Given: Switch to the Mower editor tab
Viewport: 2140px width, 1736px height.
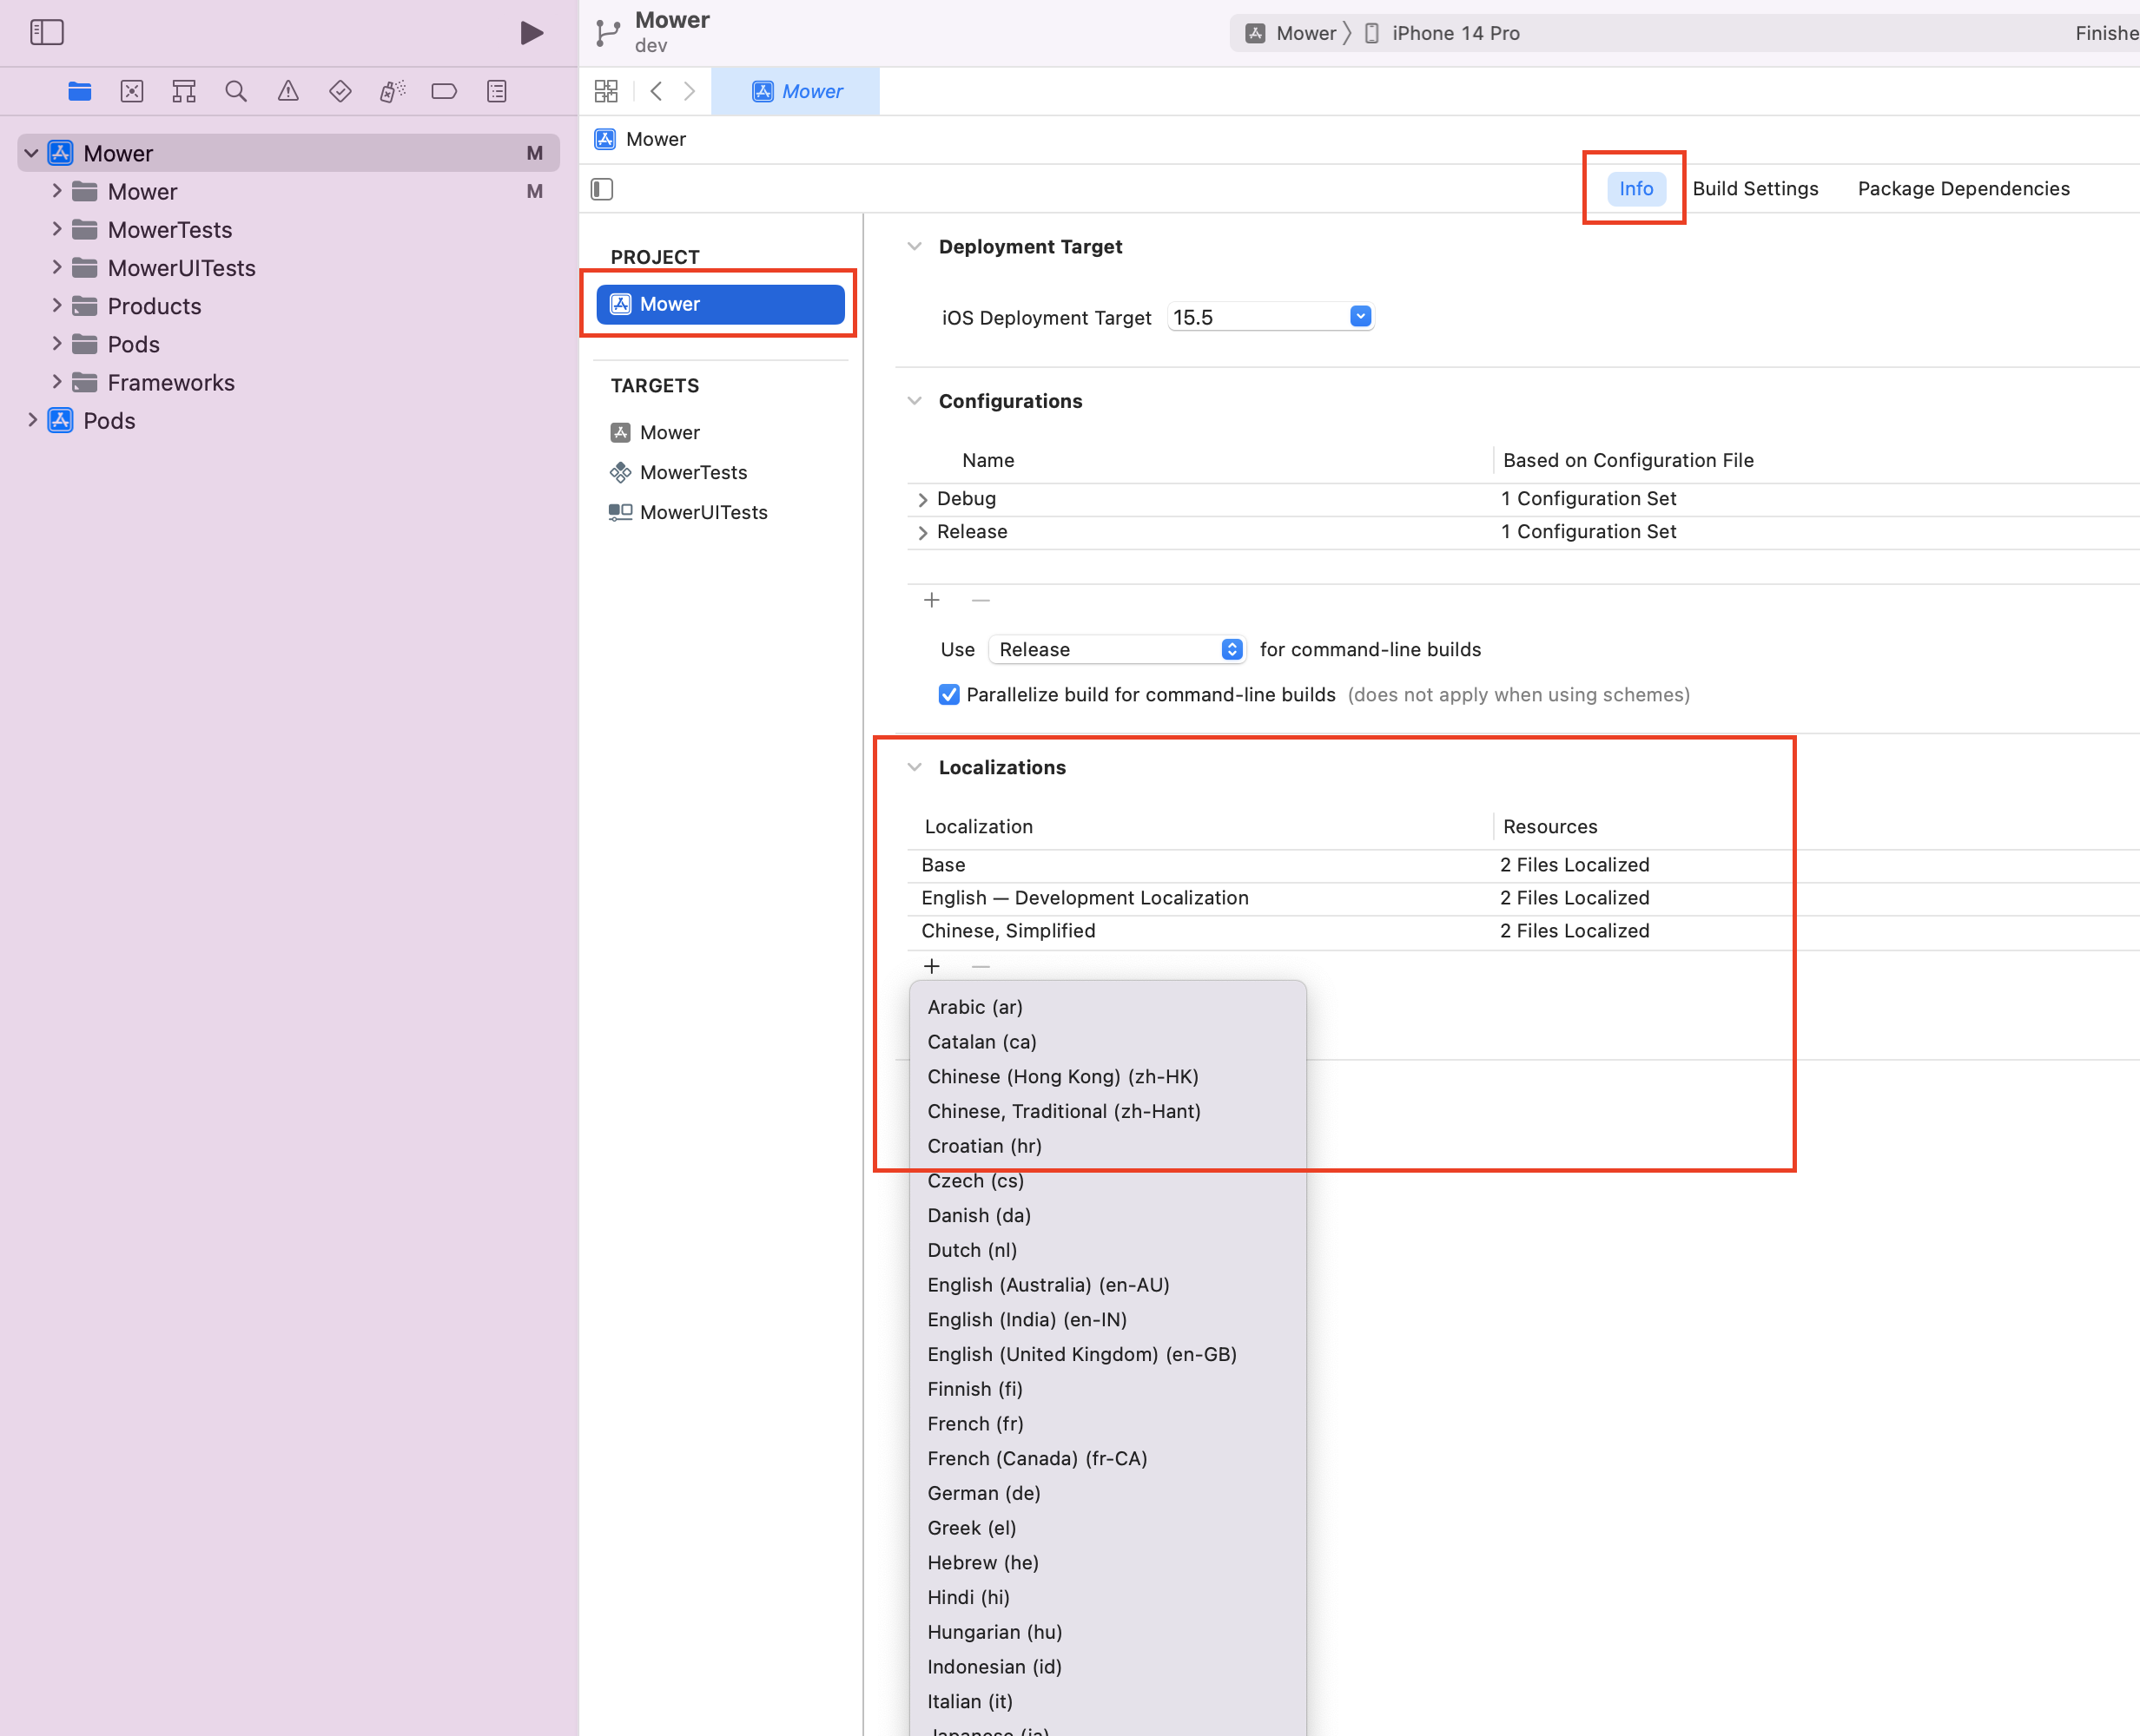Looking at the screenshot, I should click(796, 92).
